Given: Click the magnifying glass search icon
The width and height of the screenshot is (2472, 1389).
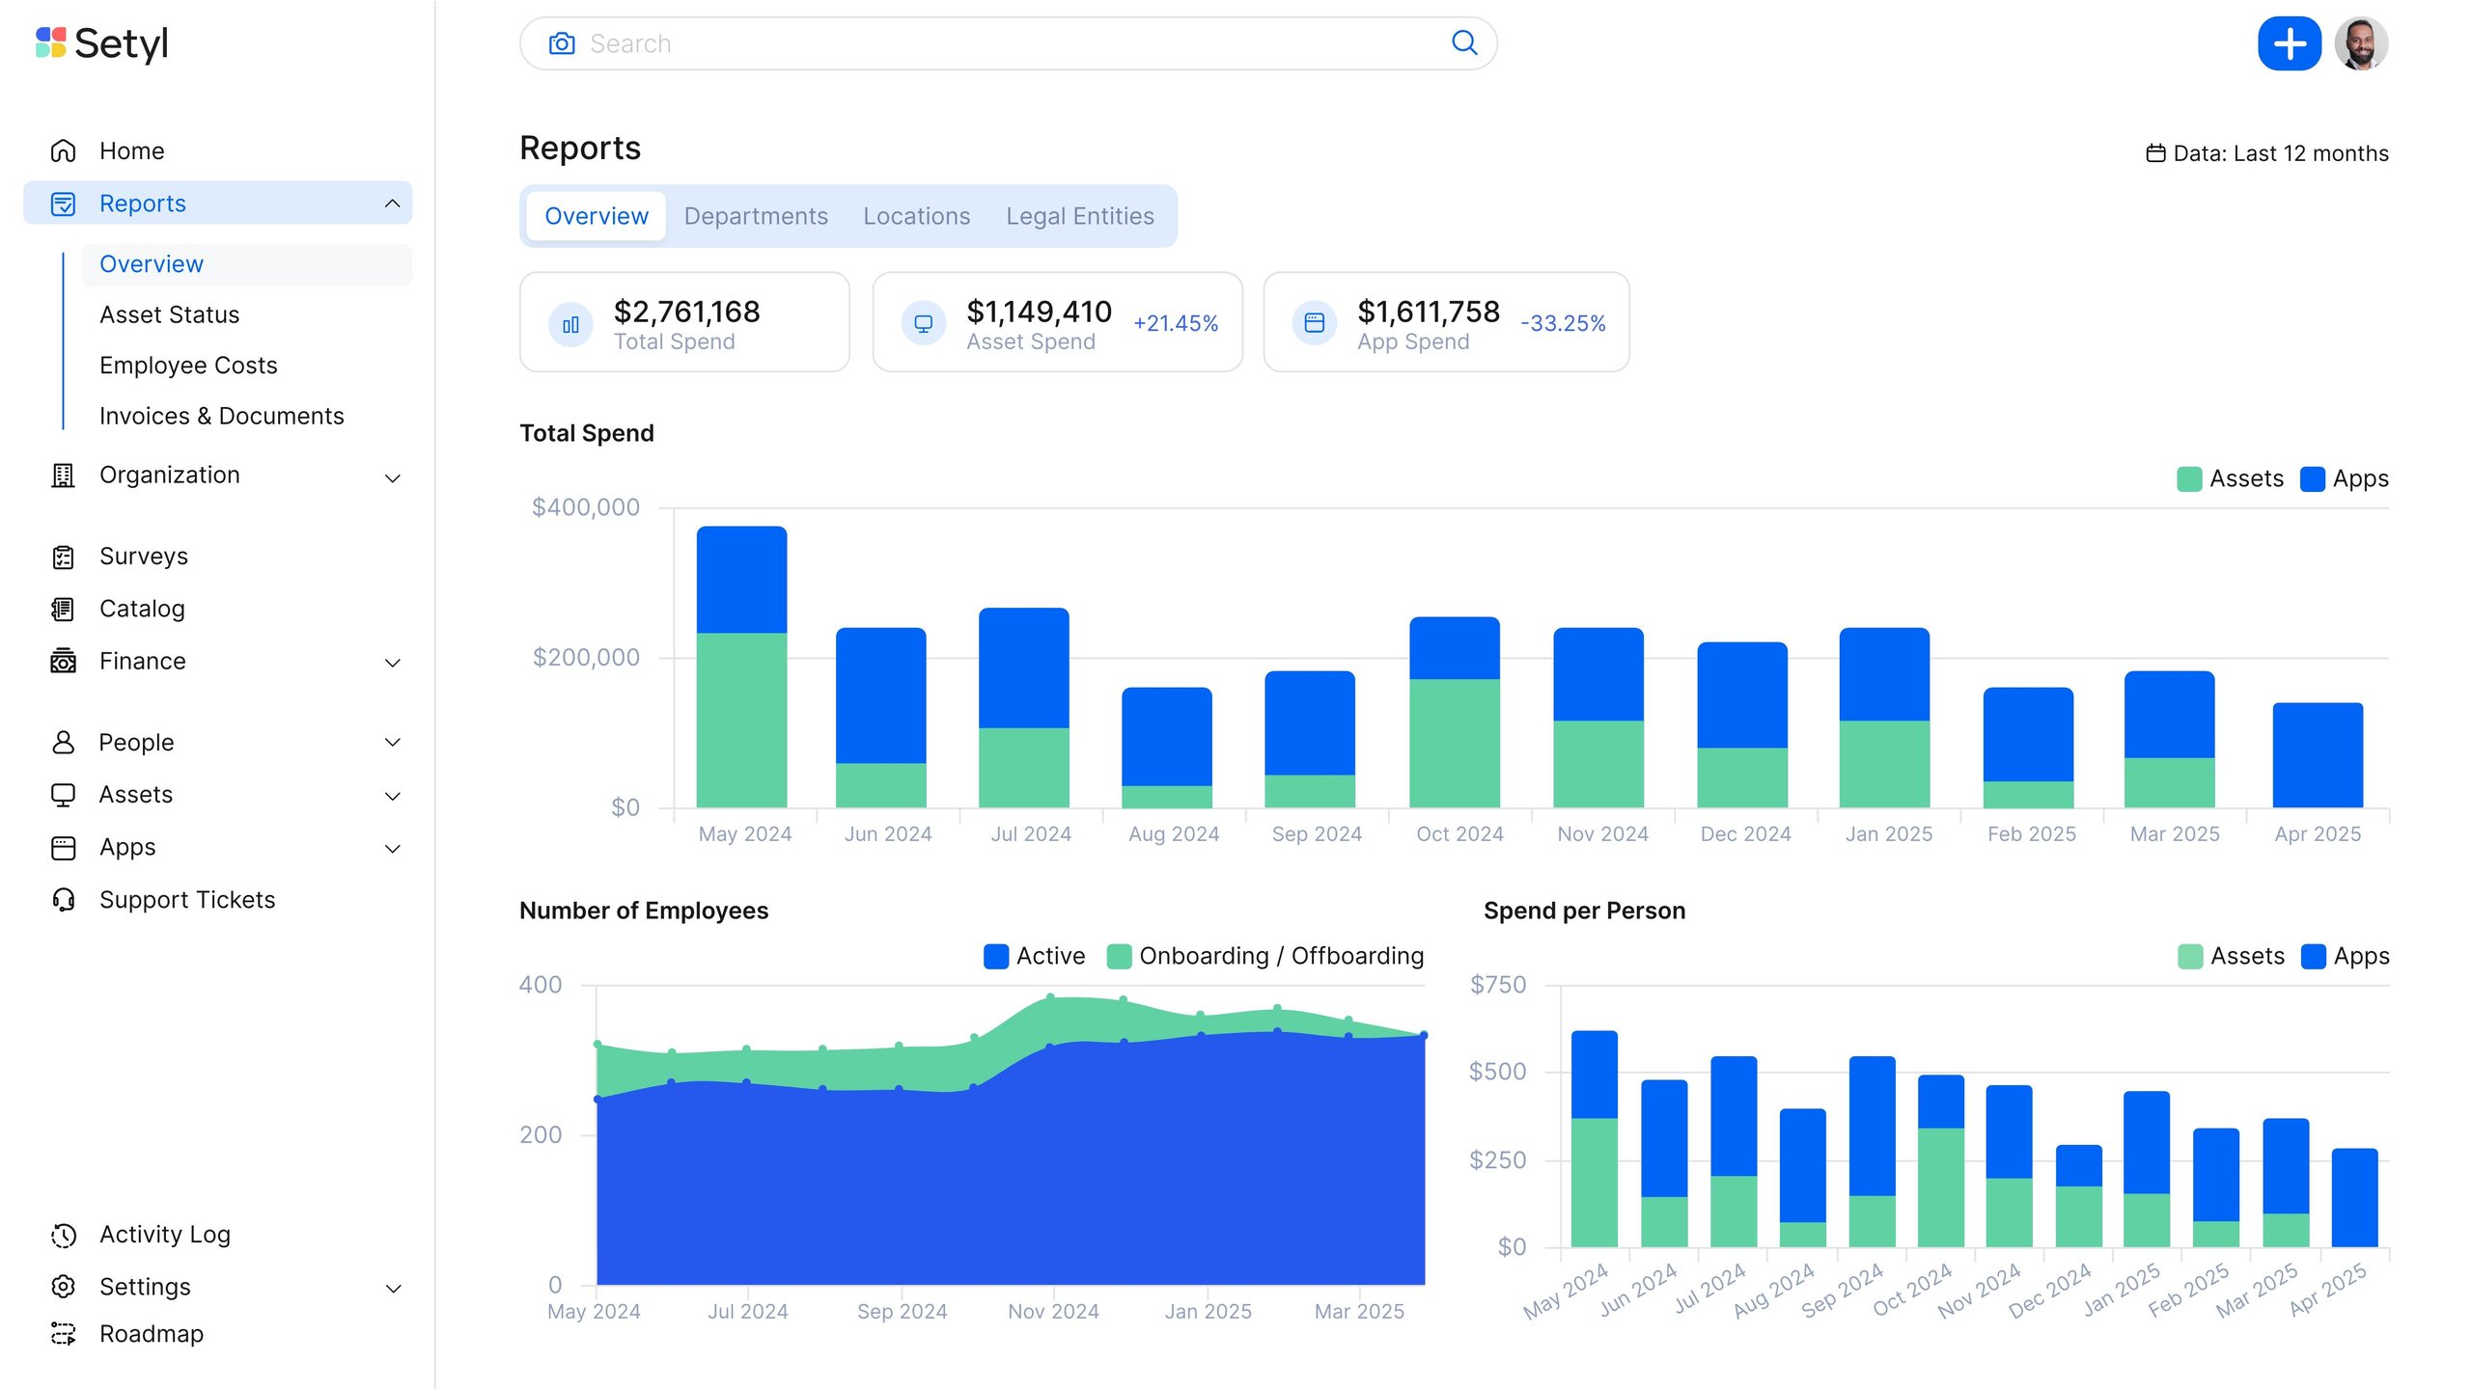Looking at the screenshot, I should click(1464, 42).
